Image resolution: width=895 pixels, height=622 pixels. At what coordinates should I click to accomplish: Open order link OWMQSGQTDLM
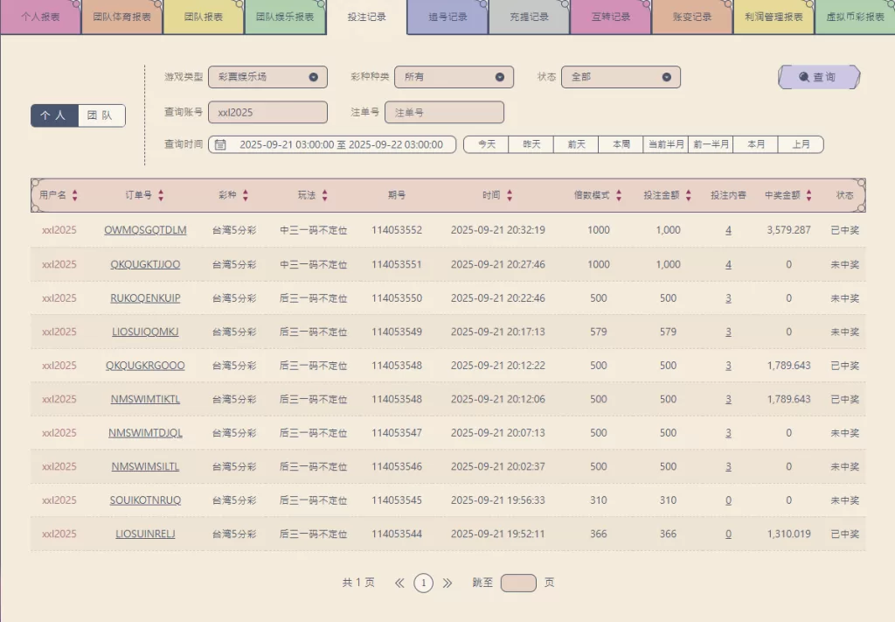[x=145, y=231]
